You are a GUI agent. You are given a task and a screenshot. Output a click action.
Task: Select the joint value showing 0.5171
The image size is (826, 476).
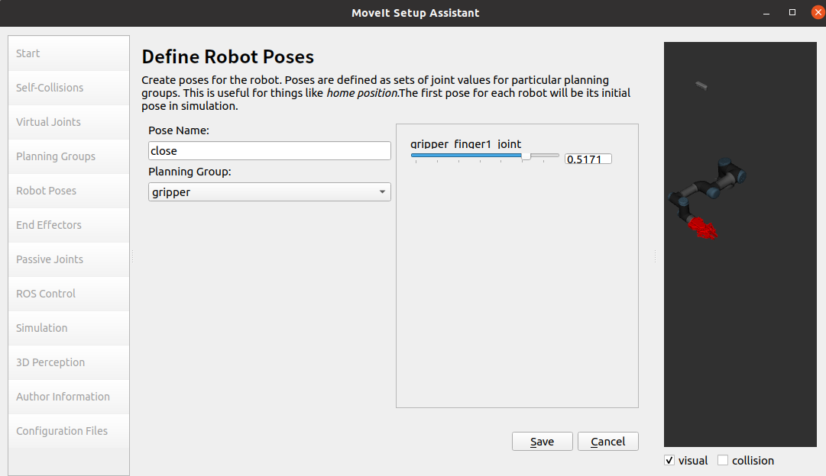tap(588, 158)
